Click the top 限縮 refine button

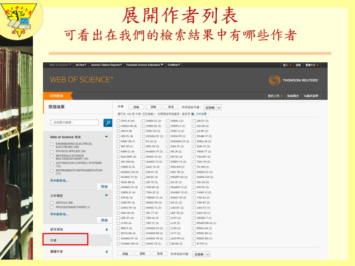point(136,107)
